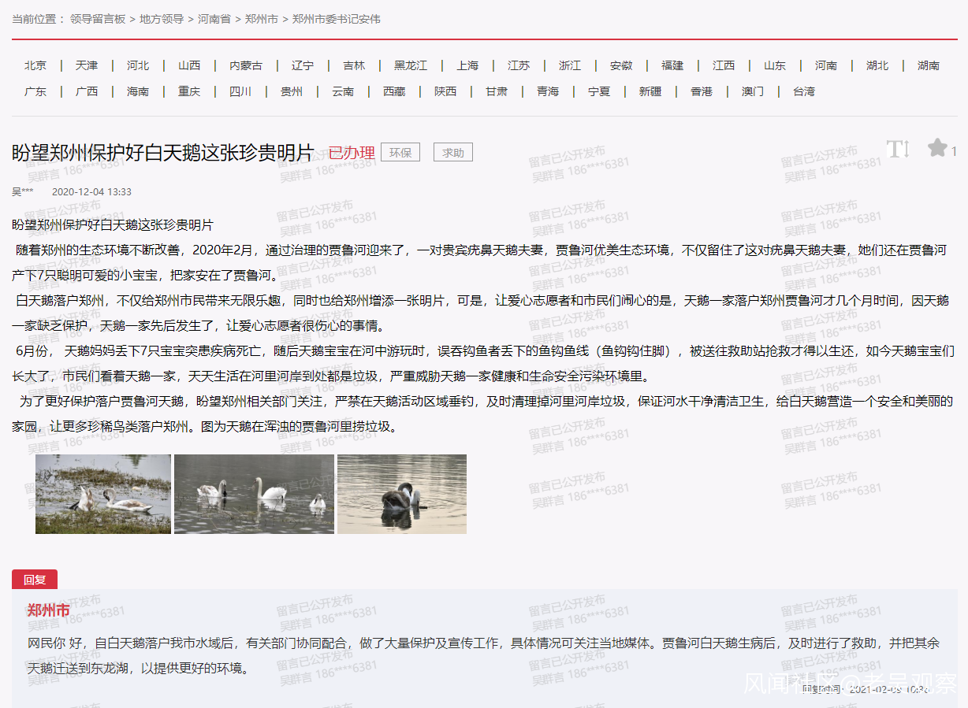Select the 辽宁 province link

click(303, 65)
